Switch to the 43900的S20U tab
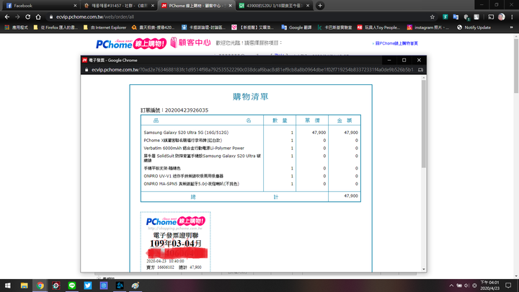Image resolution: width=519 pixels, height=292 pixels. pyautogui.click(x=274, y=6)
